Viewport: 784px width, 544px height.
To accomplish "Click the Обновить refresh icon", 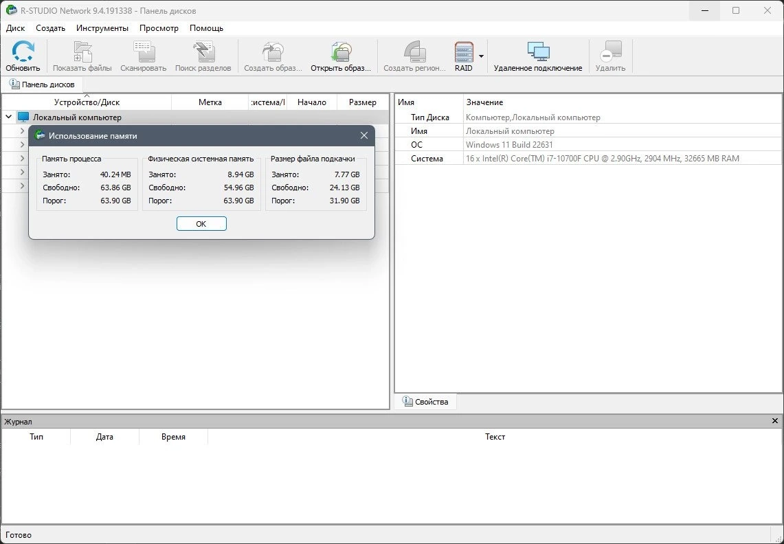I will (23, 52).
